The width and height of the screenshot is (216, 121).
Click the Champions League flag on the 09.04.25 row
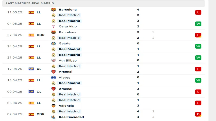pos(31,92)
